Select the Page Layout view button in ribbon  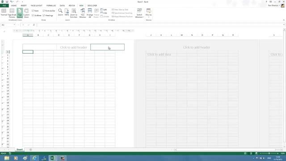click(x=20, y=13)
